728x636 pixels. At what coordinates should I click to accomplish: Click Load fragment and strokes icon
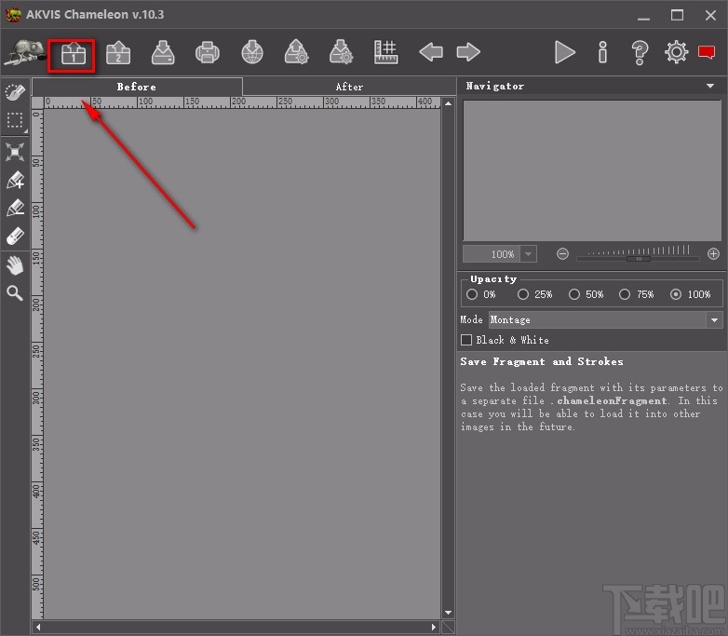(x=297, y=52)
